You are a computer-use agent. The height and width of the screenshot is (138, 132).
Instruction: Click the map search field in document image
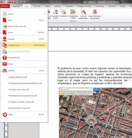click(76, 89)
